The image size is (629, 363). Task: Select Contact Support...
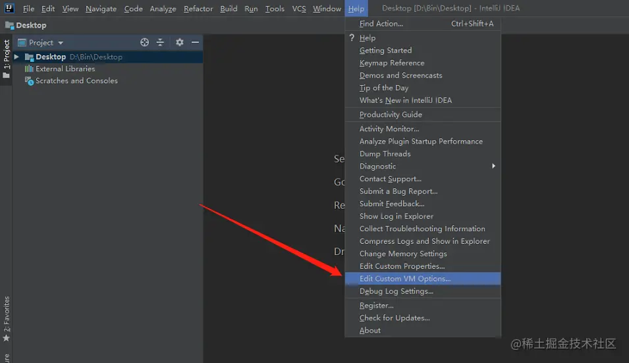pos(423,179)
